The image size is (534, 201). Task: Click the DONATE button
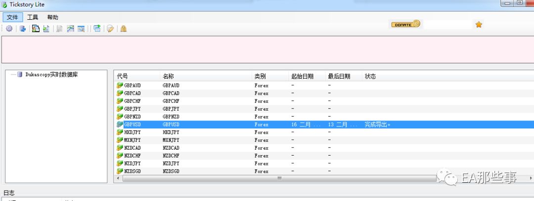click(405, 24)
